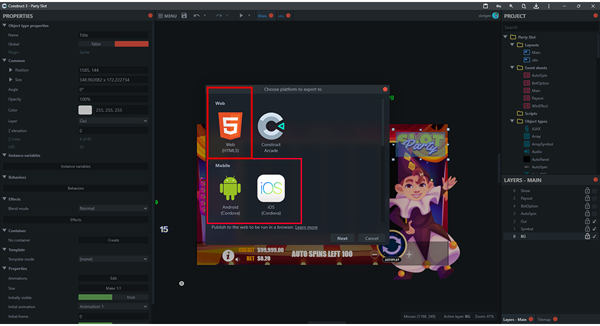
Task: Select the Payout event sheet
Action: (x=537, y=99)
